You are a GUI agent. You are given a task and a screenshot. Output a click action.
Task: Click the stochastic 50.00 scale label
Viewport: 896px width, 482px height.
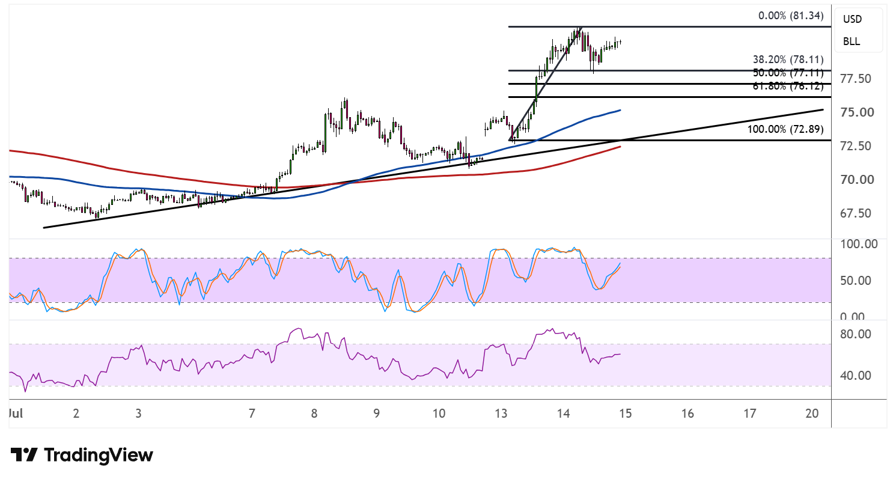[x=856, y=281]
